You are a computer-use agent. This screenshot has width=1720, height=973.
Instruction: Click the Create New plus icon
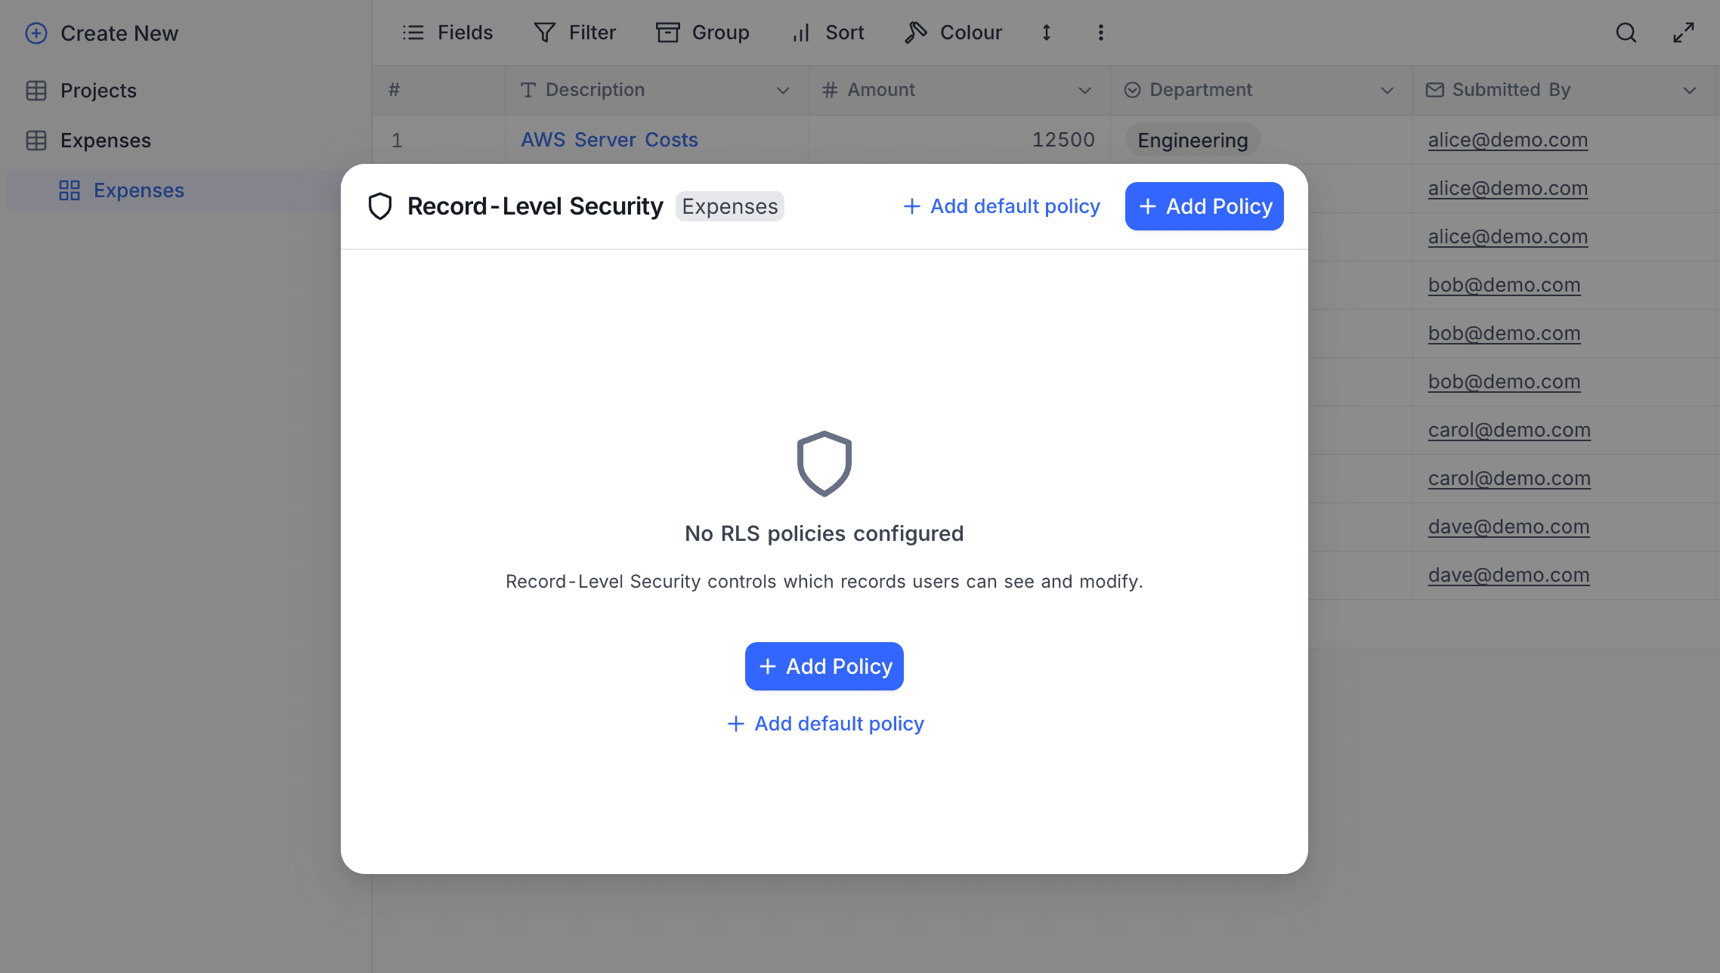[x=36, y=33]
